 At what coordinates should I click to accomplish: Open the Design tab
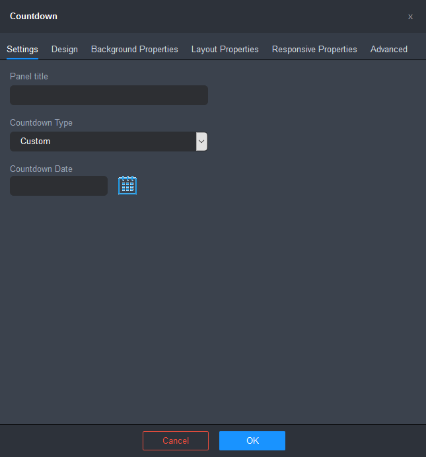pos(65,50)
